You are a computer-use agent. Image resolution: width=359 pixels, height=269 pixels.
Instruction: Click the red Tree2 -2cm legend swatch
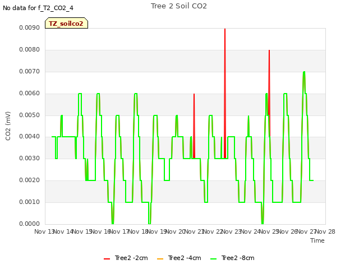point(107,259)
